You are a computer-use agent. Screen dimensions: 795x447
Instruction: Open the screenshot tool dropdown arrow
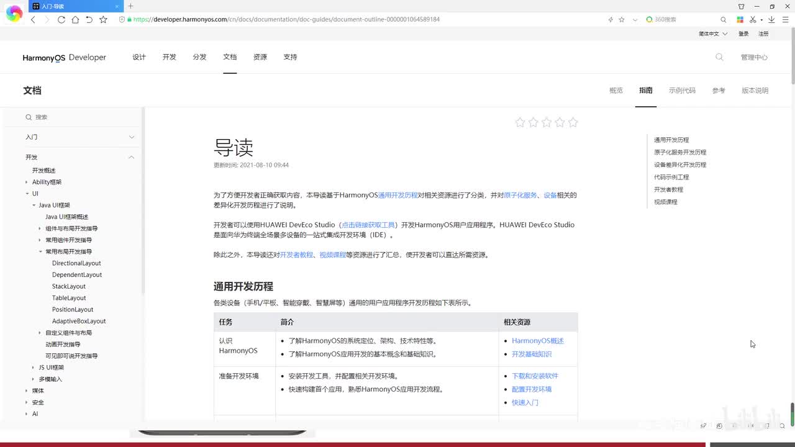coord(761,19)
